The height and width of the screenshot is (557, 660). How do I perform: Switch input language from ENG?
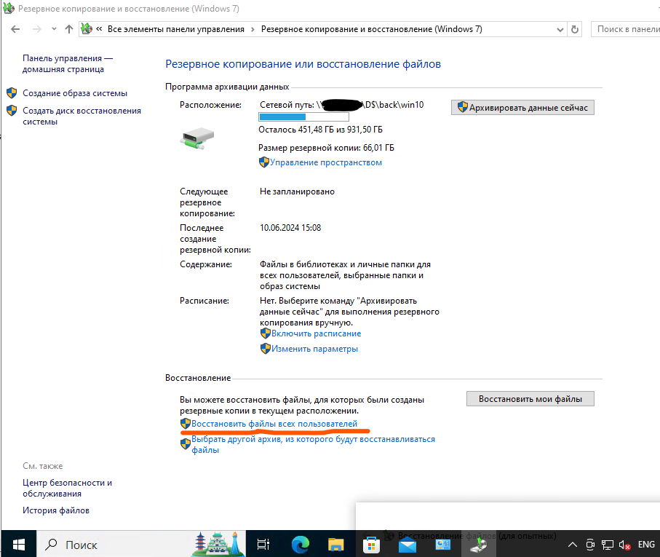coord(646,545)
